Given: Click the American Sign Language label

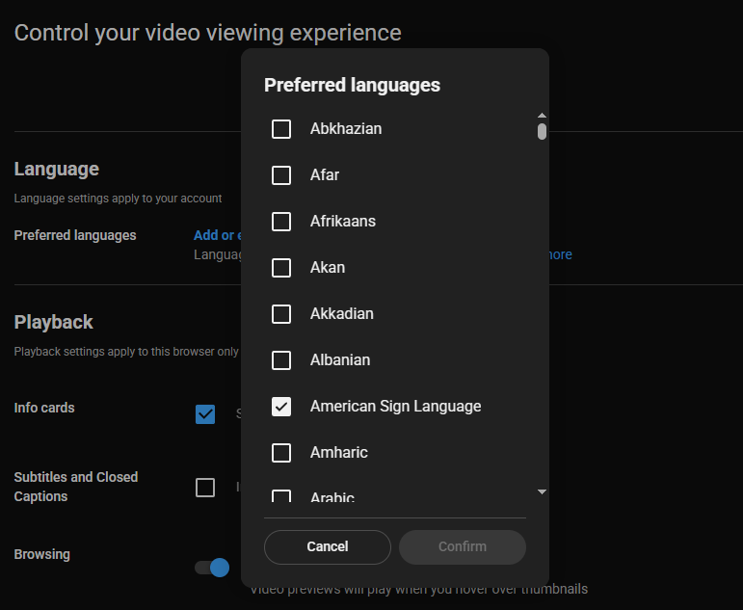Looking at the screenshot, I should tap(396, 407).
